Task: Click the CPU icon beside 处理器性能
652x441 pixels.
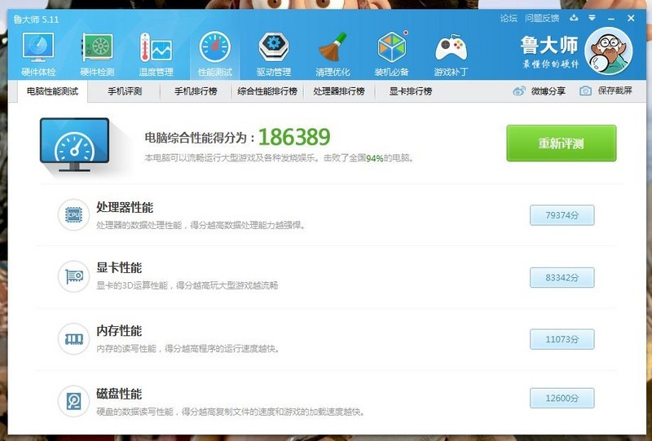Action: pos(73,214)
